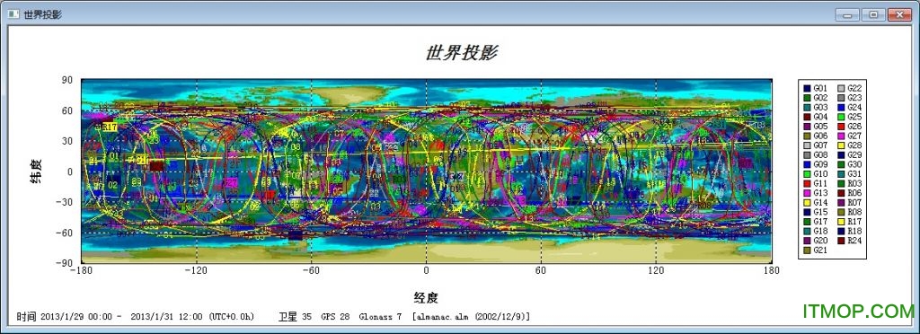This screenshot has height=334, width=920.
Task: Click the R03 legend color swatch
Action: point(841,183)
